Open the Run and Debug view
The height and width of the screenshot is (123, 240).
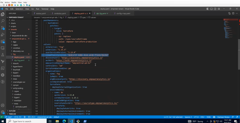[3, 35]
